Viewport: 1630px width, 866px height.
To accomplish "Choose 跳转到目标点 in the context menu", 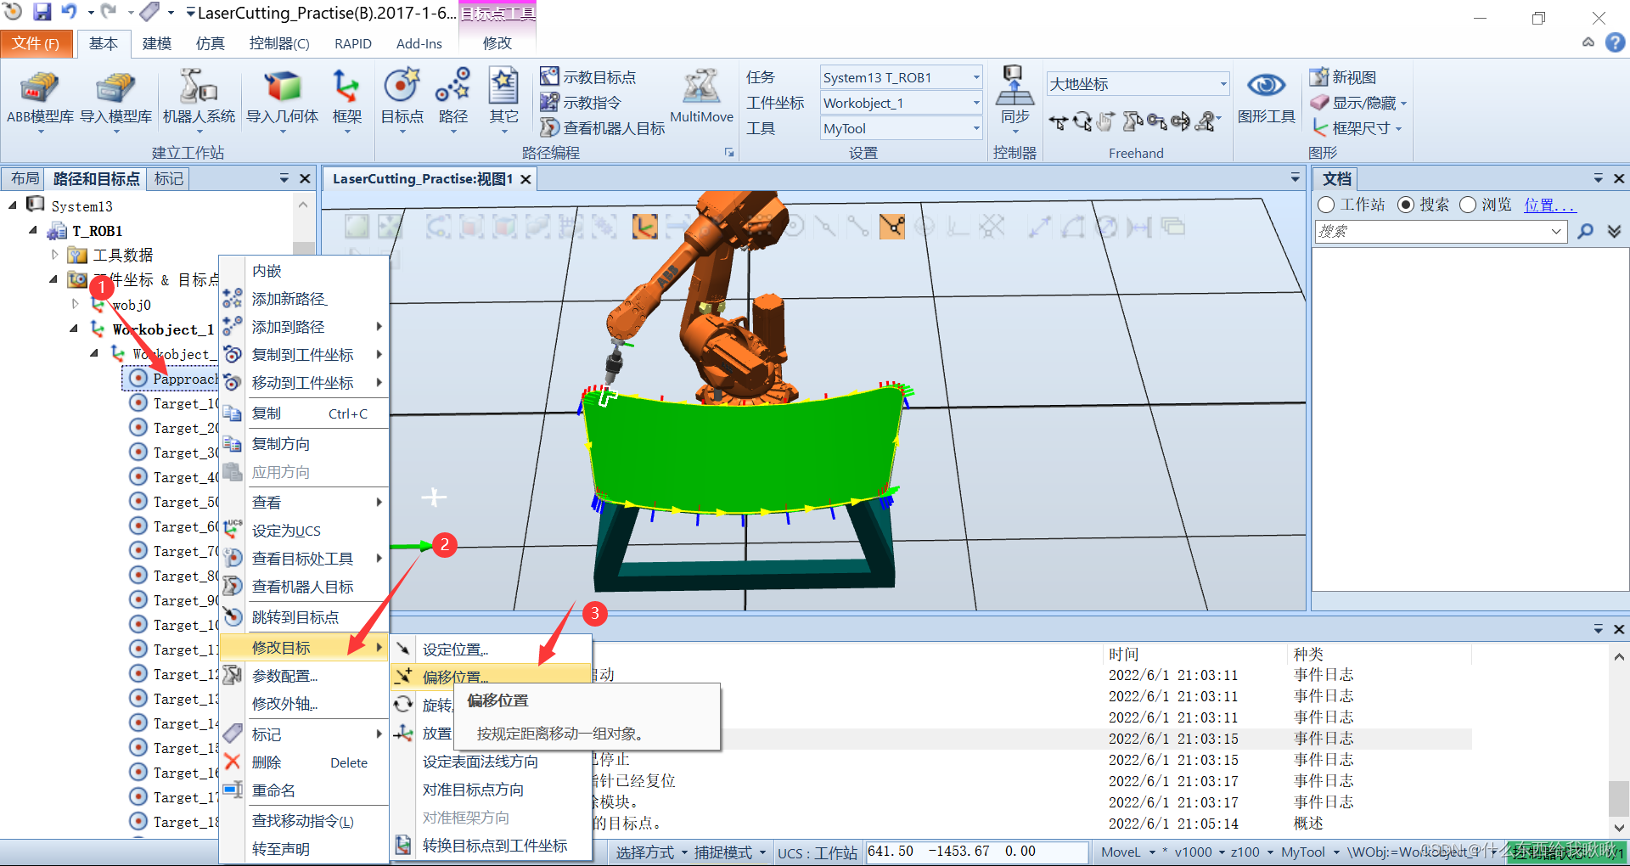I will tap(304, 617).
